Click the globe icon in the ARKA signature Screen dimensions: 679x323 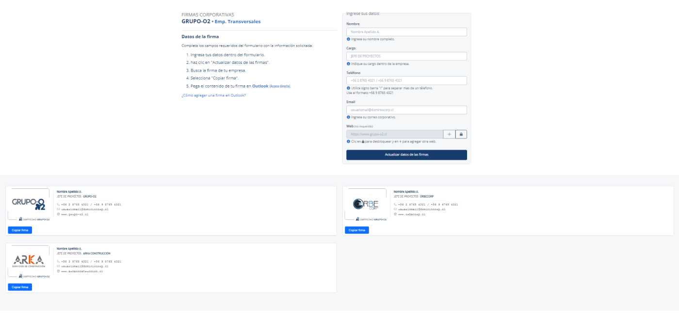[x=58, y=271]
